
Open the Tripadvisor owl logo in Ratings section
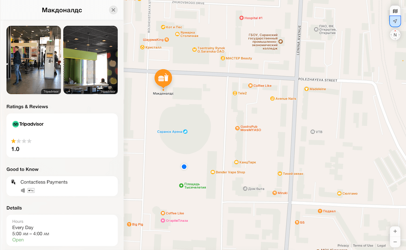coord(16,124)
